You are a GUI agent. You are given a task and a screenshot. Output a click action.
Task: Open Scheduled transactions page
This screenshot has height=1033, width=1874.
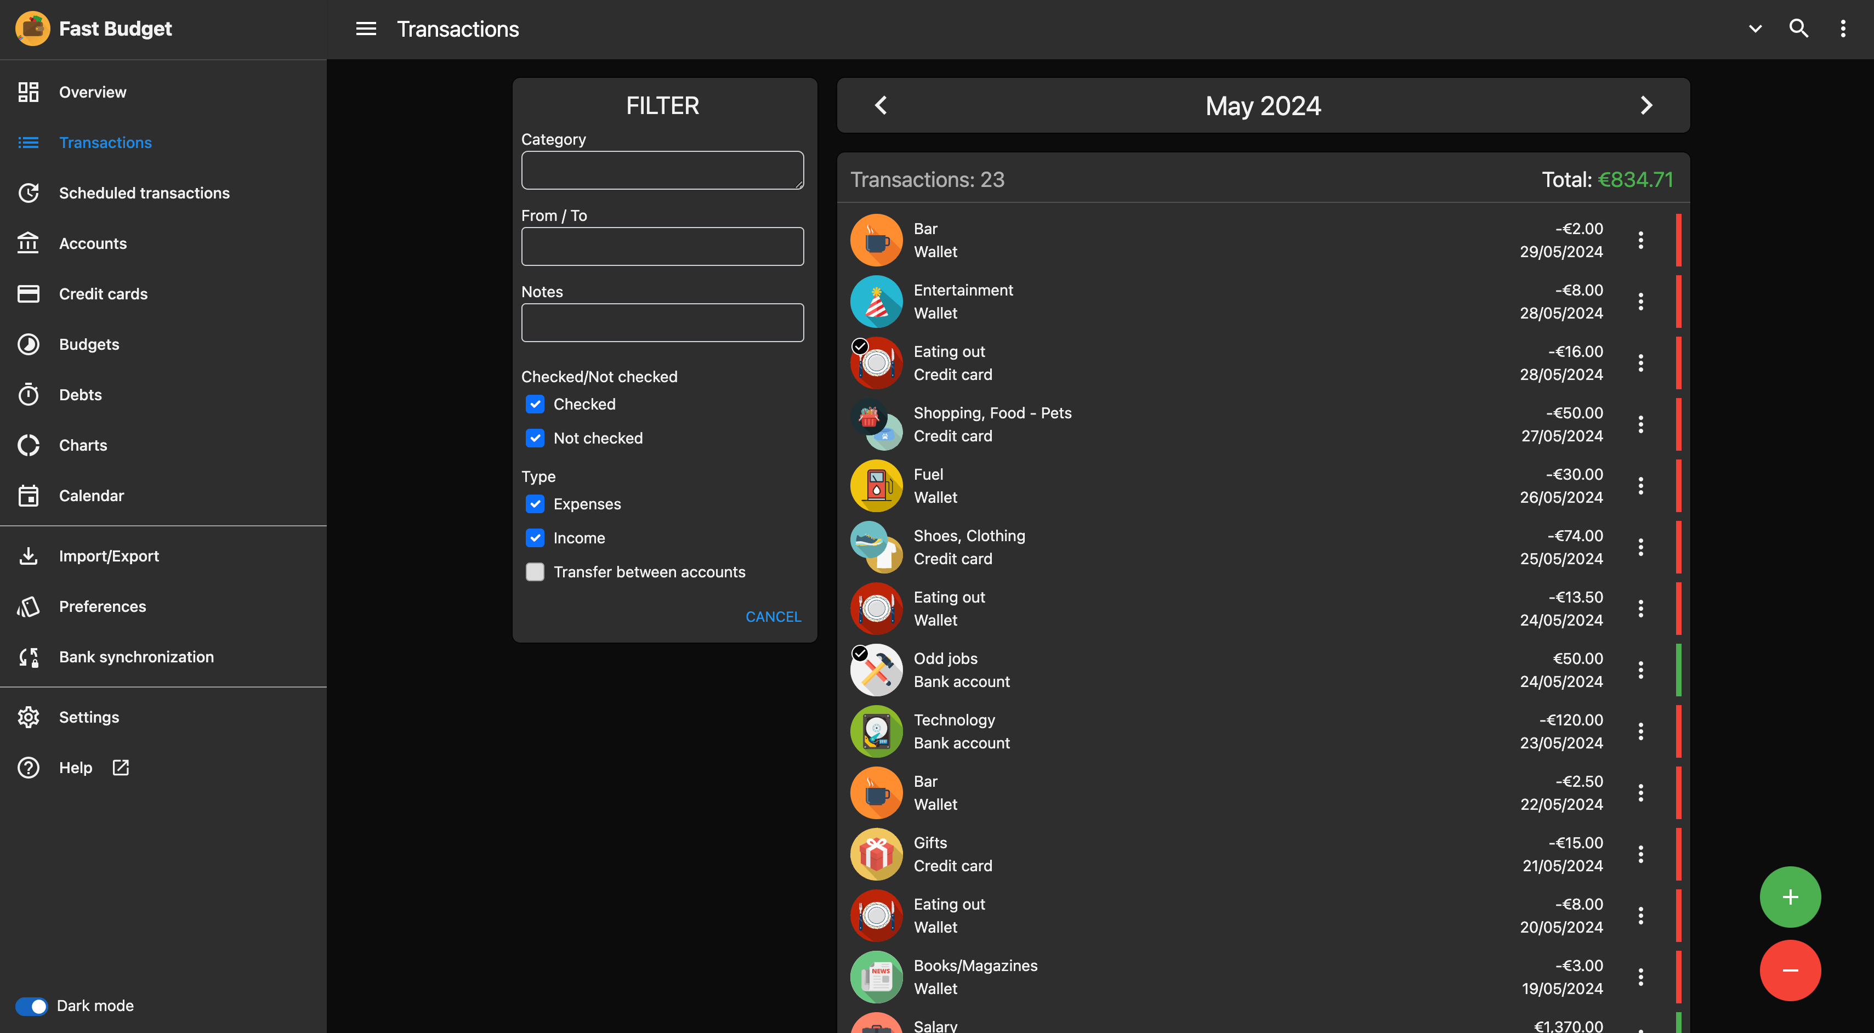pos(163,193)
